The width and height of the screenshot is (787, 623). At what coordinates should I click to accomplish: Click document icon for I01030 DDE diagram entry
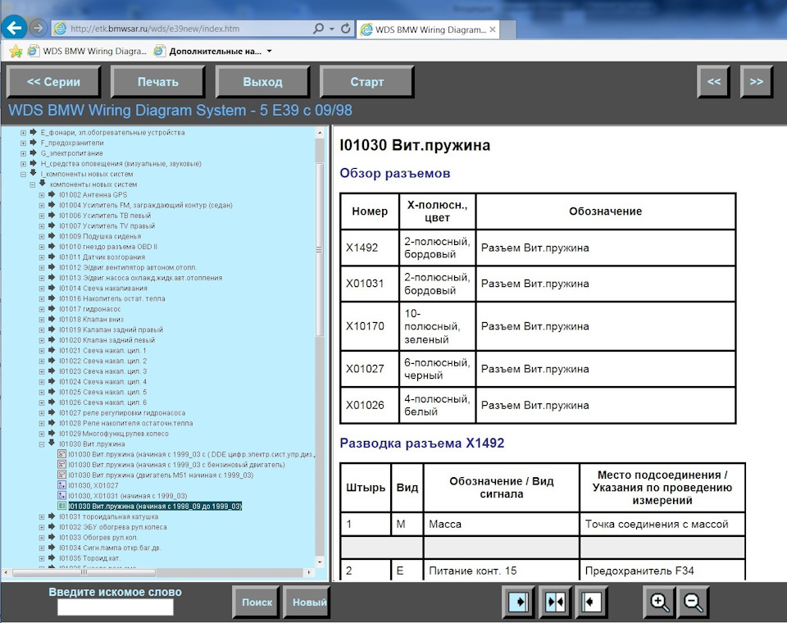click(x=62, y=454)
